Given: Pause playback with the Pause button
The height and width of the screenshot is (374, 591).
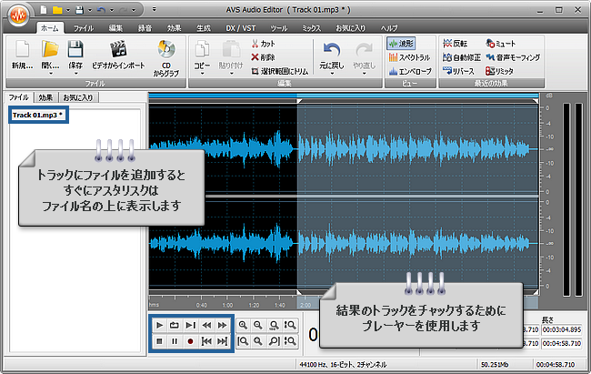Looking at the screenshot, I should [x=175, y=340].
